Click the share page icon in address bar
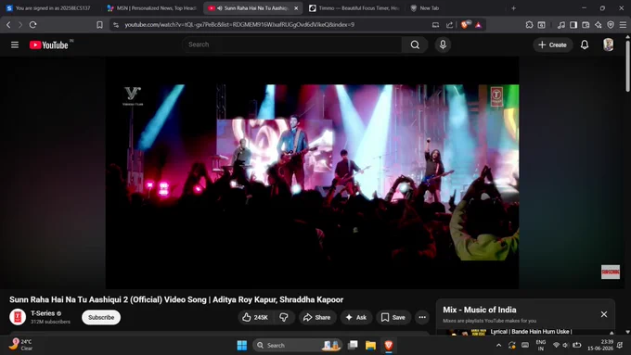This screenshot has width=631, height=355. click(x=449, y=25)
